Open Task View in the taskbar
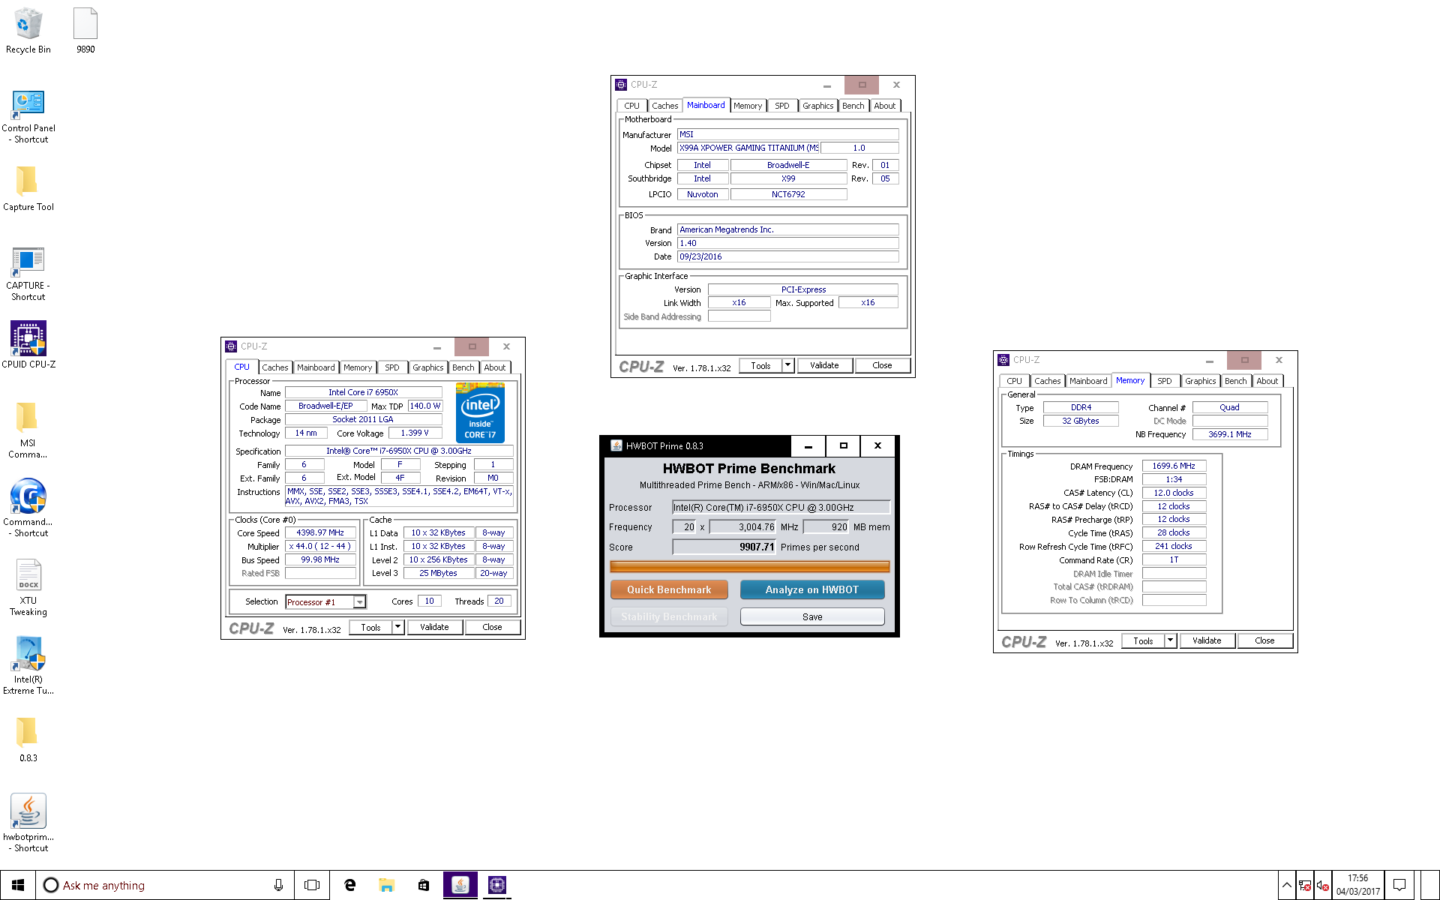 pyautogui.click(x=312, y=885)
